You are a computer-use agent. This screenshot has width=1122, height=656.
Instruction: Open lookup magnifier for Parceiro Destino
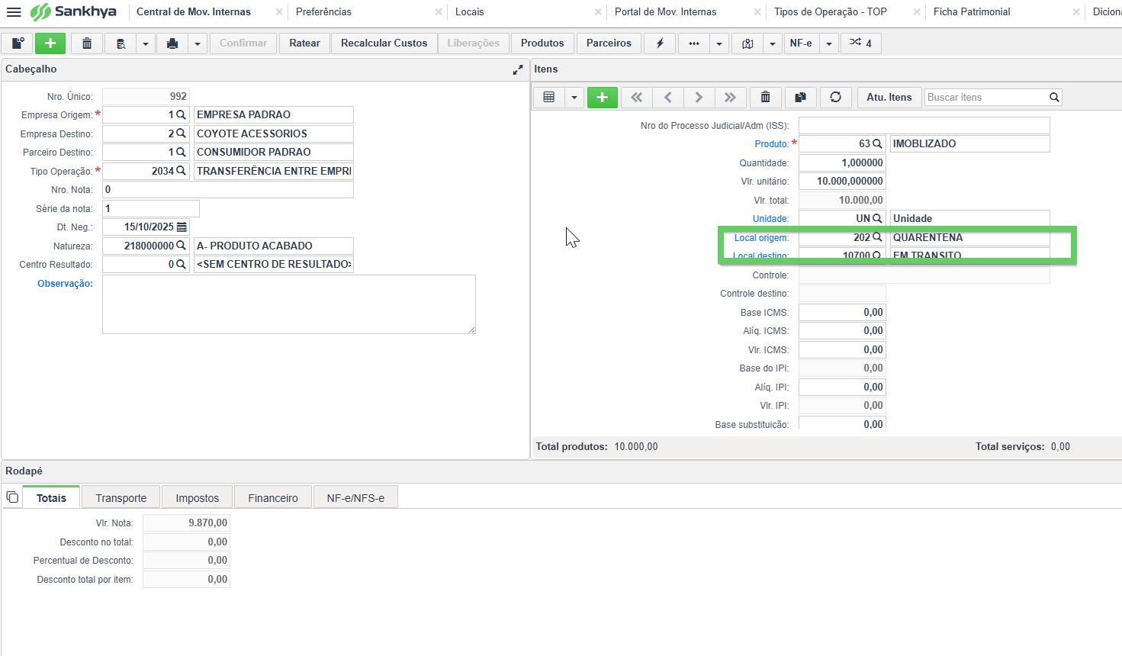(182, 153)
